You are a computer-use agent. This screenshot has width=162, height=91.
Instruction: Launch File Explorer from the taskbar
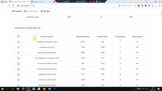(x=18, y=89)
